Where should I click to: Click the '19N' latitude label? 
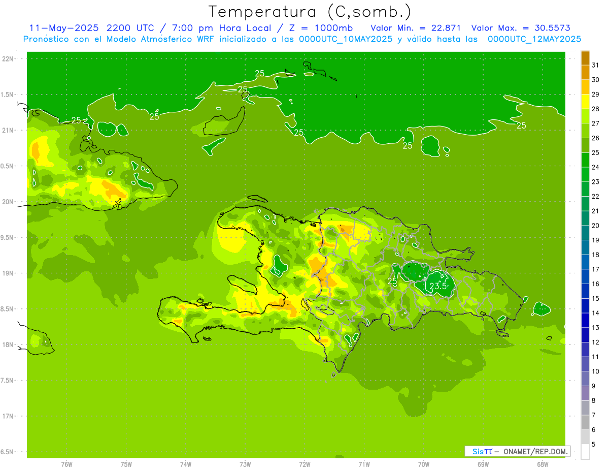click(x=7, y=273)
